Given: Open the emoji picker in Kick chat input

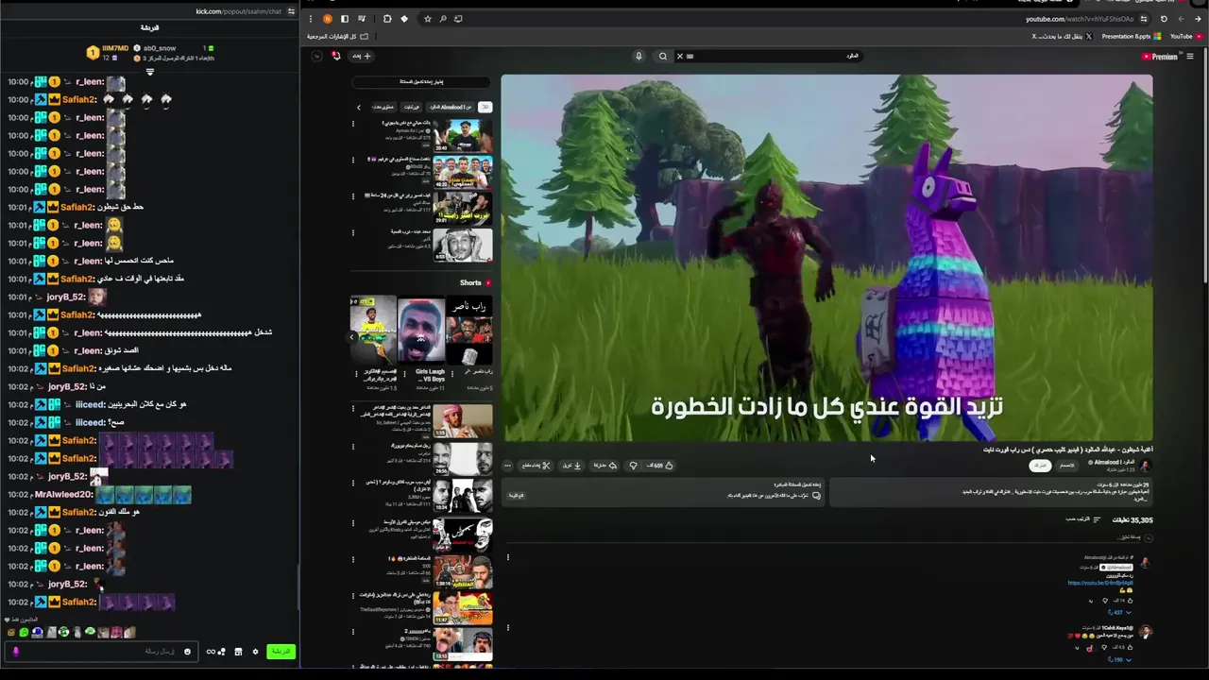Looking at the screenshot, I should [x=187, y=652].
